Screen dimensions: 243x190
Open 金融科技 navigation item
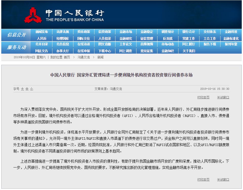click(231, 32)
